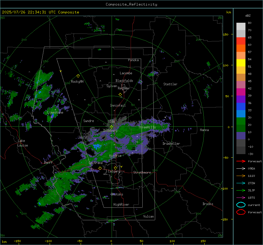Click the Blackfalds label
Viewport: 263px width, 245px height.
point(124,81)
